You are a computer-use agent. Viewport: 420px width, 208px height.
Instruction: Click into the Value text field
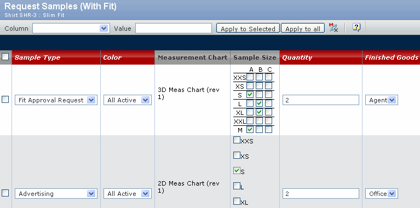[174, 28]
